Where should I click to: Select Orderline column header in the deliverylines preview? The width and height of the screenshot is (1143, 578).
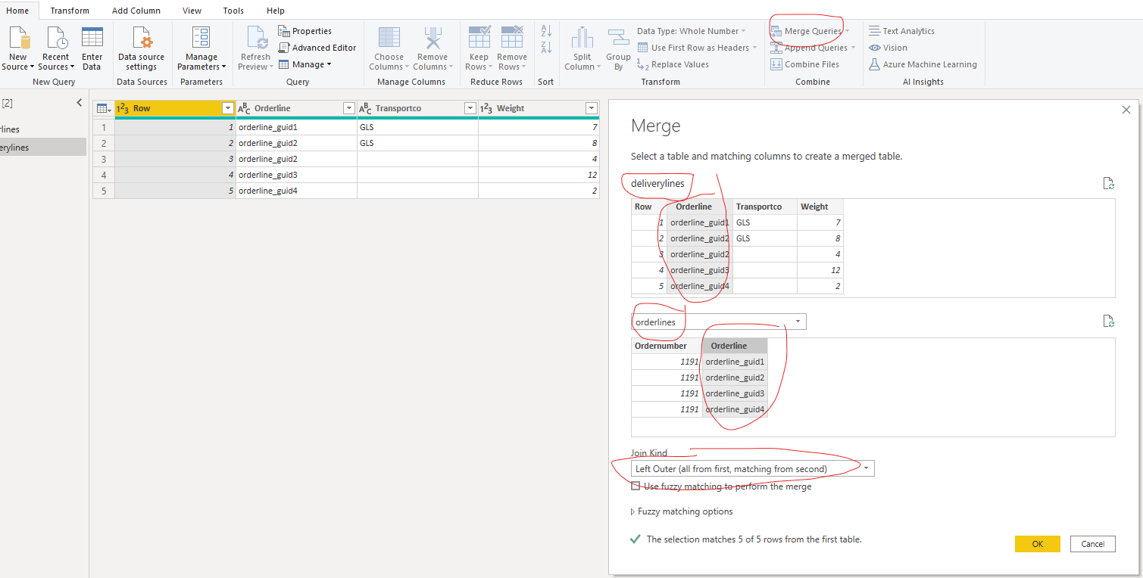700,207
